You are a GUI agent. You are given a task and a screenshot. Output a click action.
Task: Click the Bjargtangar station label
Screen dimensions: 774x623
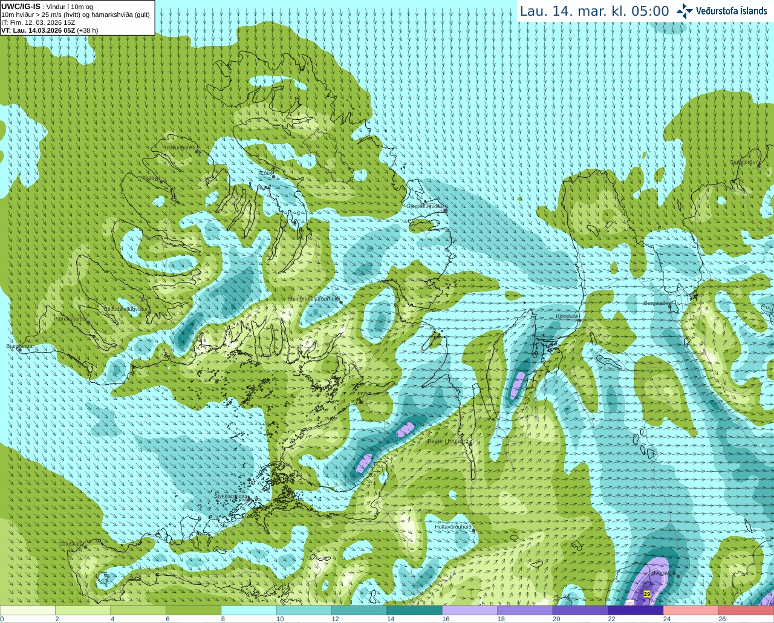(20, 346)
